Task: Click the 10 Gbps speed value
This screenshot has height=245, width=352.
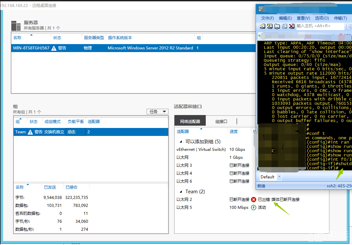Action: tap(237, 150)
